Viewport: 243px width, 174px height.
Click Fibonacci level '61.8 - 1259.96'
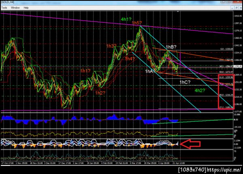pos(226,77)
